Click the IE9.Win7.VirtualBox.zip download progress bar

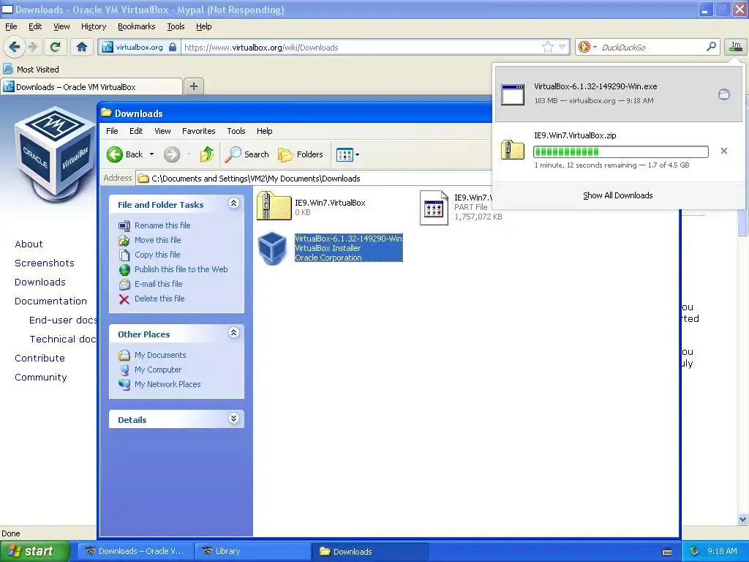coord(620,152)
